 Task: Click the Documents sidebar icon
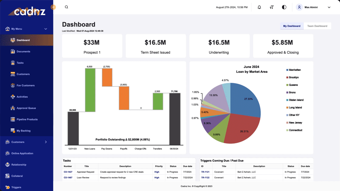13,52
